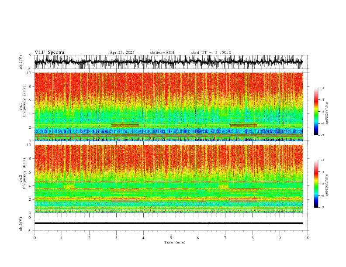The width and height of the screenshot is (346, 267).
Task: Click the ch.3(V) waveform axis label
Action: [x=21, y=224]
